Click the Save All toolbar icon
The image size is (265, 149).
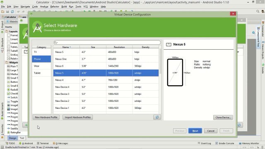[7, 12]
